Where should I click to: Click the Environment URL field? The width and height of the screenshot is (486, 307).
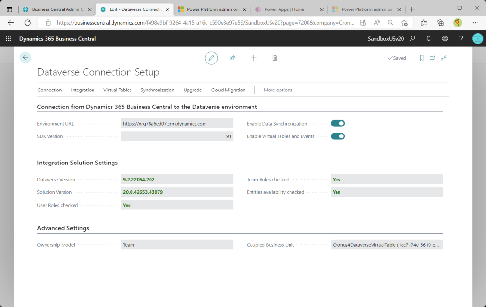[177, 124]
